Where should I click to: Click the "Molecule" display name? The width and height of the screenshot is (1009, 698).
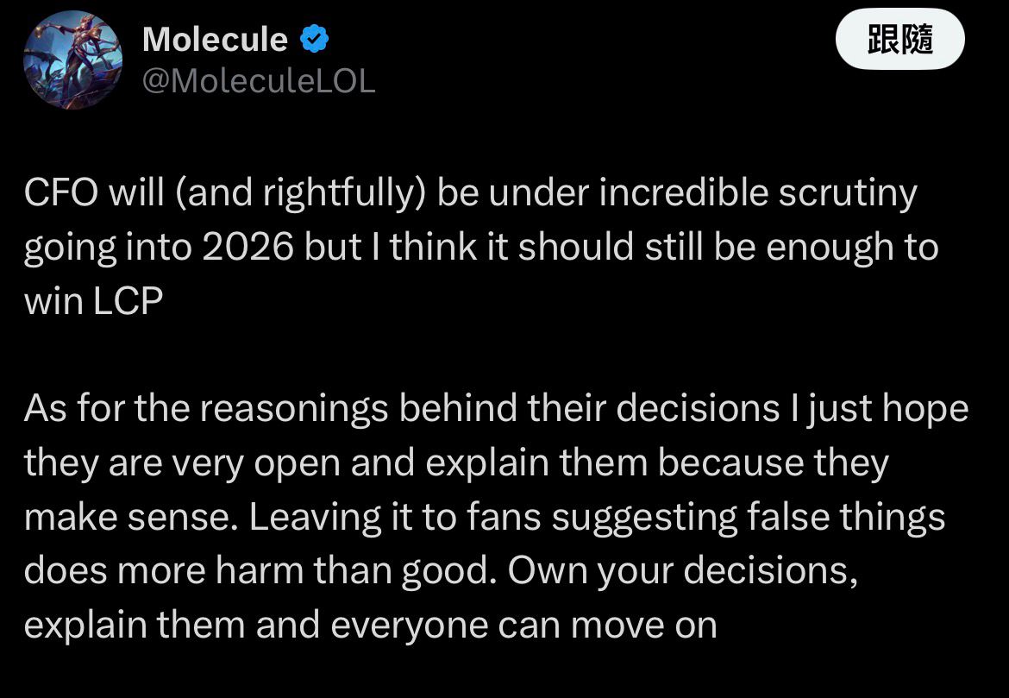click(x=214, y=40)
